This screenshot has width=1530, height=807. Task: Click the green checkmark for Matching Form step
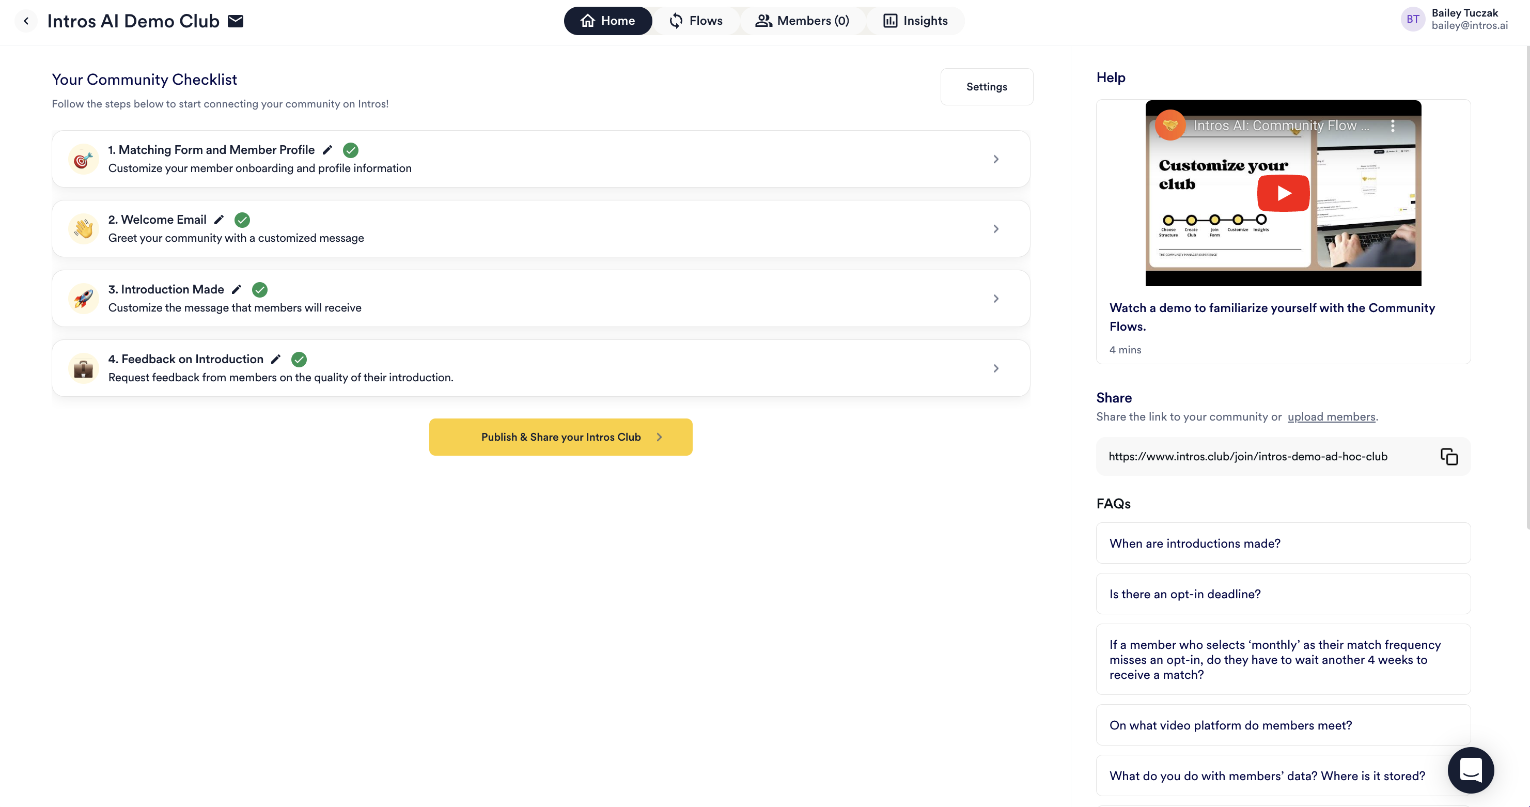350,150
